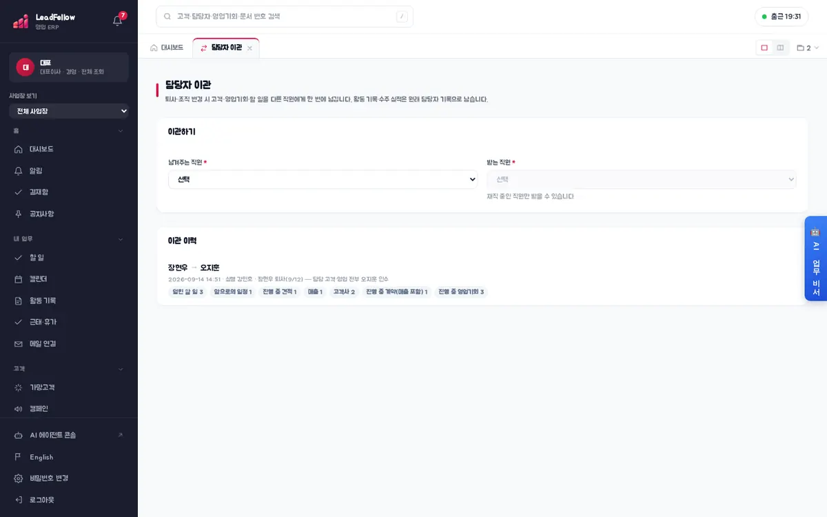The height and width of the screenshot is (517, 827).
Task: Click the 로그아웃 exit icon
Action: tap(19, 500)
